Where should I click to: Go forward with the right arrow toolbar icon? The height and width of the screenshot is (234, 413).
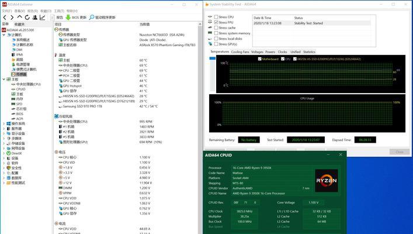(12, 18)
